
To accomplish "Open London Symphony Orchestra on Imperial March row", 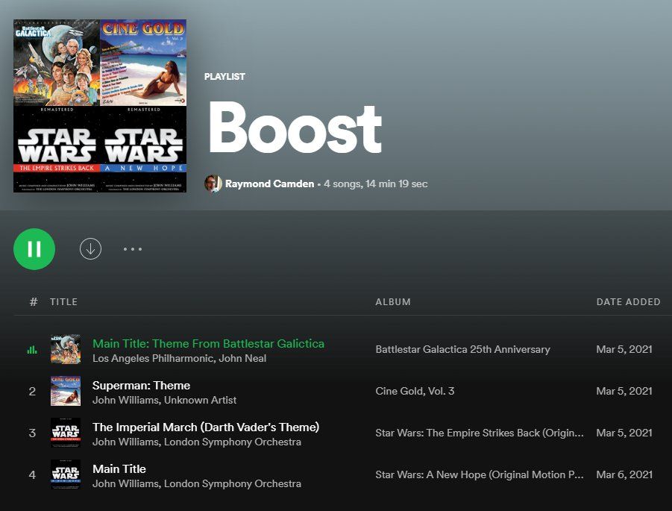I will point(233,442).
